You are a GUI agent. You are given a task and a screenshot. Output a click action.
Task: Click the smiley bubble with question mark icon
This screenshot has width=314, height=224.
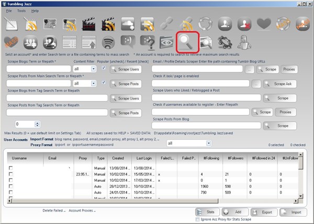(x=148, y=43)
